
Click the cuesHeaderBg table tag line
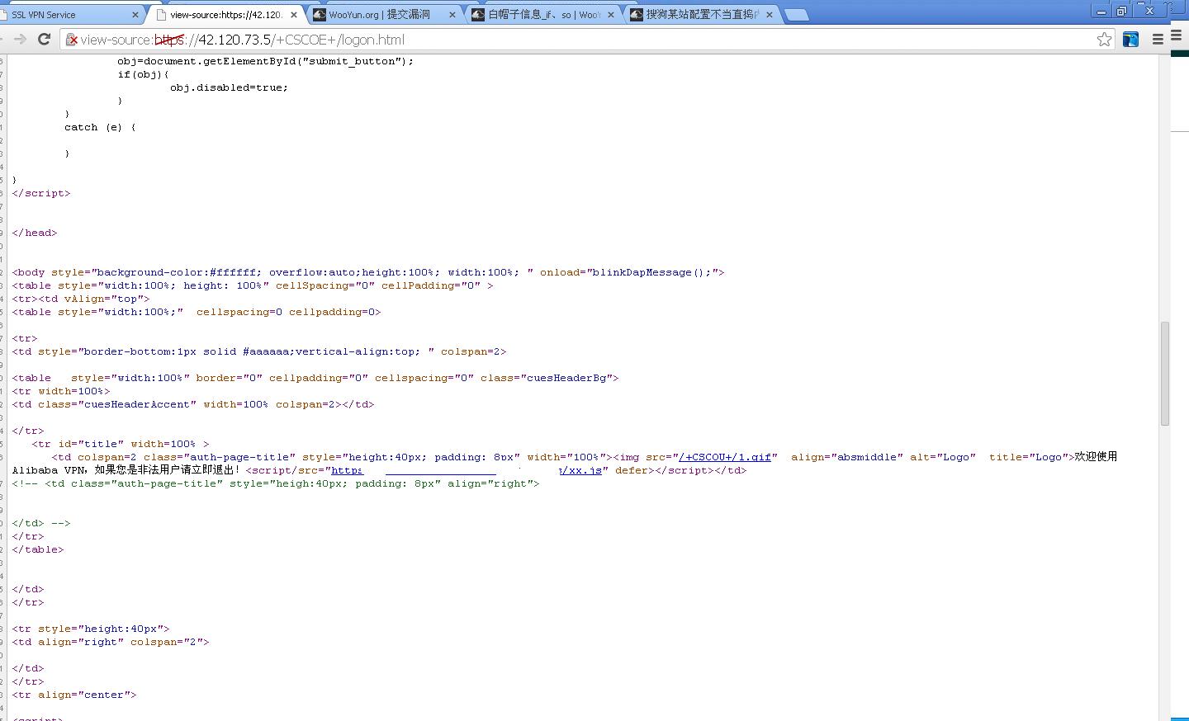click(315, 378)
